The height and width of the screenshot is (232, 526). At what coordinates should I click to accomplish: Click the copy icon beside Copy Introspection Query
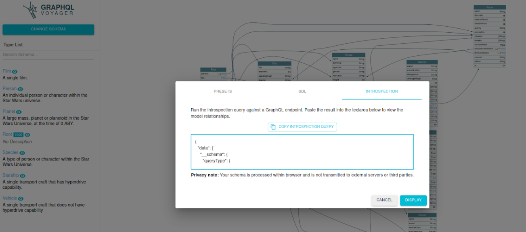pyautogui.click(x=273, y=127)
